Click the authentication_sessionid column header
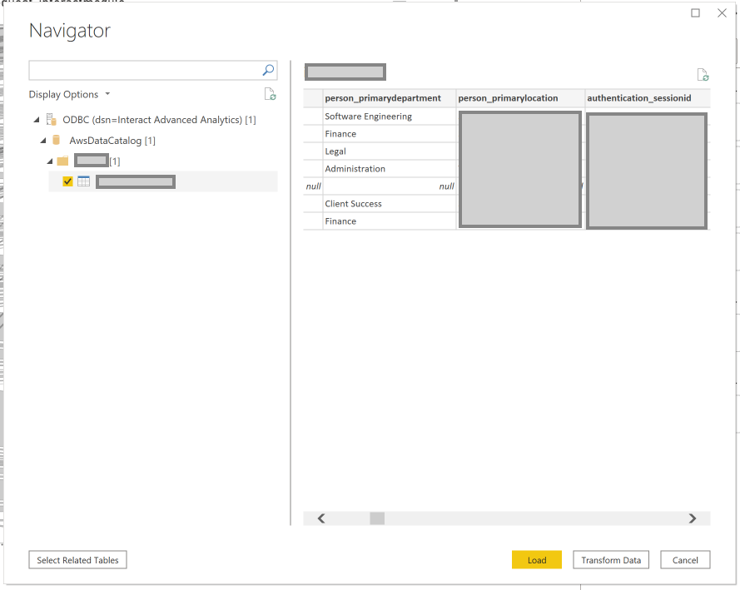The width and height of the screenshot is (740, 590). coord(648,98)
